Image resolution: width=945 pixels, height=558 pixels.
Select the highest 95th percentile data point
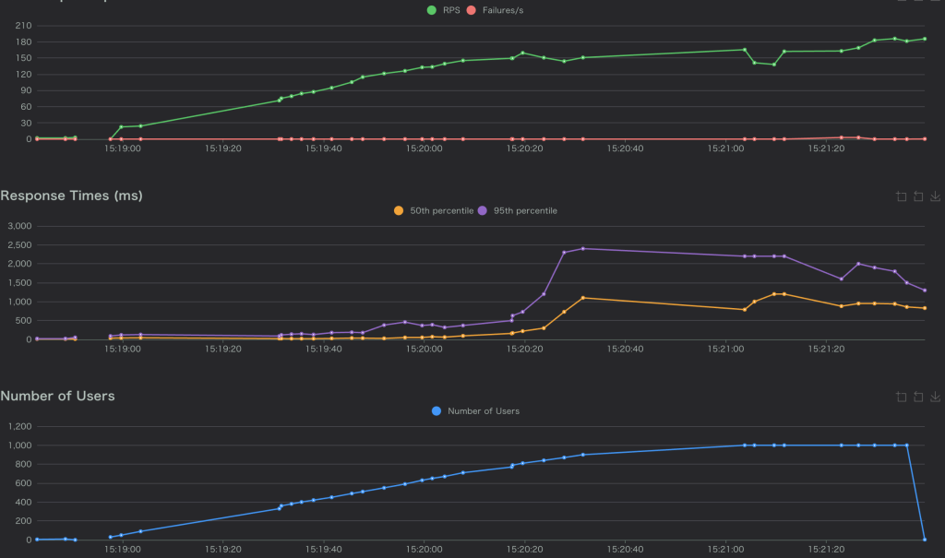pos(583,248)
